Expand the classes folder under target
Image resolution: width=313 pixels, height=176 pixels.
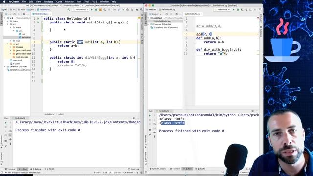11,47
